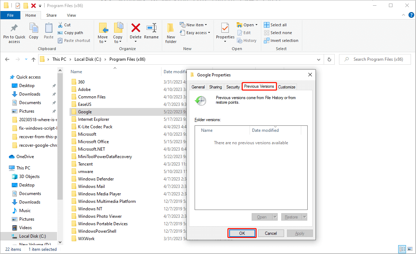The width and height of the screenshot is (416, 254).
Task: Open dropdown arrow beside Restore button
Action: tap(304, 217)
